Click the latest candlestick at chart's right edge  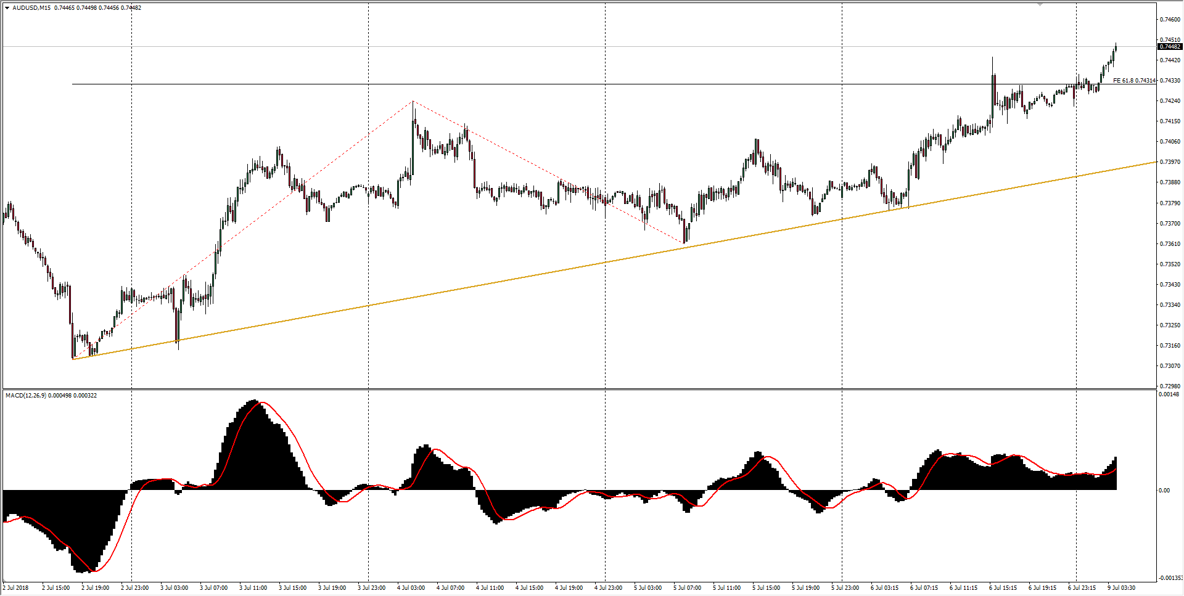point(1116,48)
